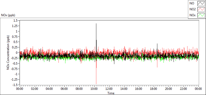The height and width of the screenshot is (95, 206).
Task: Select the 0.75 y-axis tick
Action: coord(15,37)
